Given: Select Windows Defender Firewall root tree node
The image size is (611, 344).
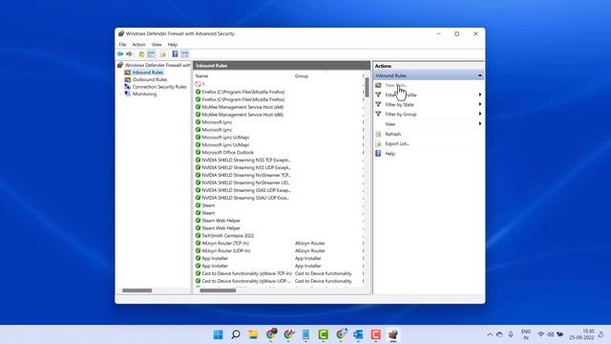Looking at the screenshot, I should click(x=157, y=65).
